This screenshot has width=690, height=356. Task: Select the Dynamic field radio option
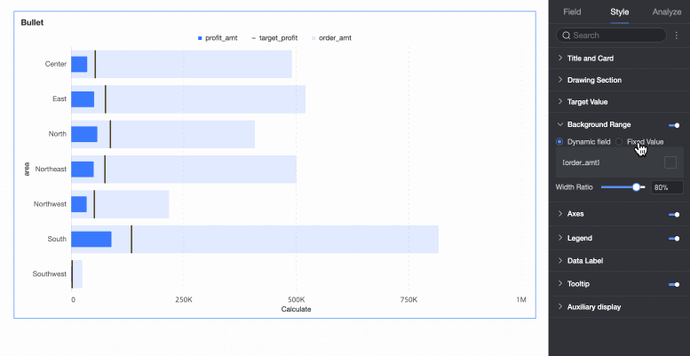[x=559, y=142]
